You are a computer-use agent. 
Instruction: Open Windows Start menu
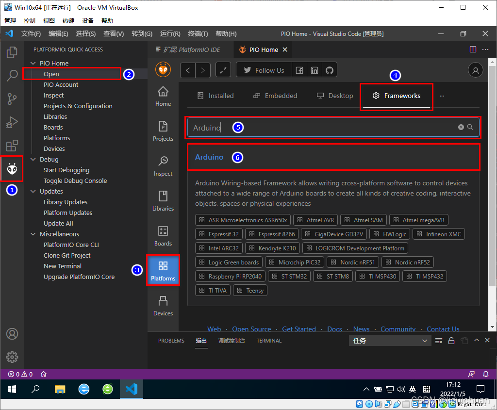(12, 389)
